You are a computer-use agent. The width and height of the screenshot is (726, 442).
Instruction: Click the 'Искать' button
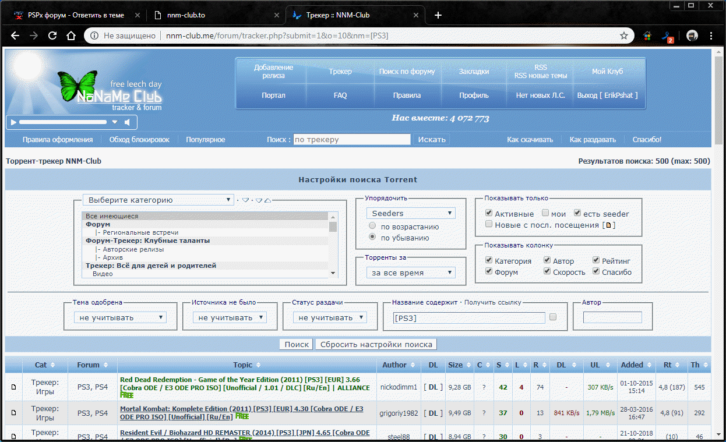coord(432,139)
